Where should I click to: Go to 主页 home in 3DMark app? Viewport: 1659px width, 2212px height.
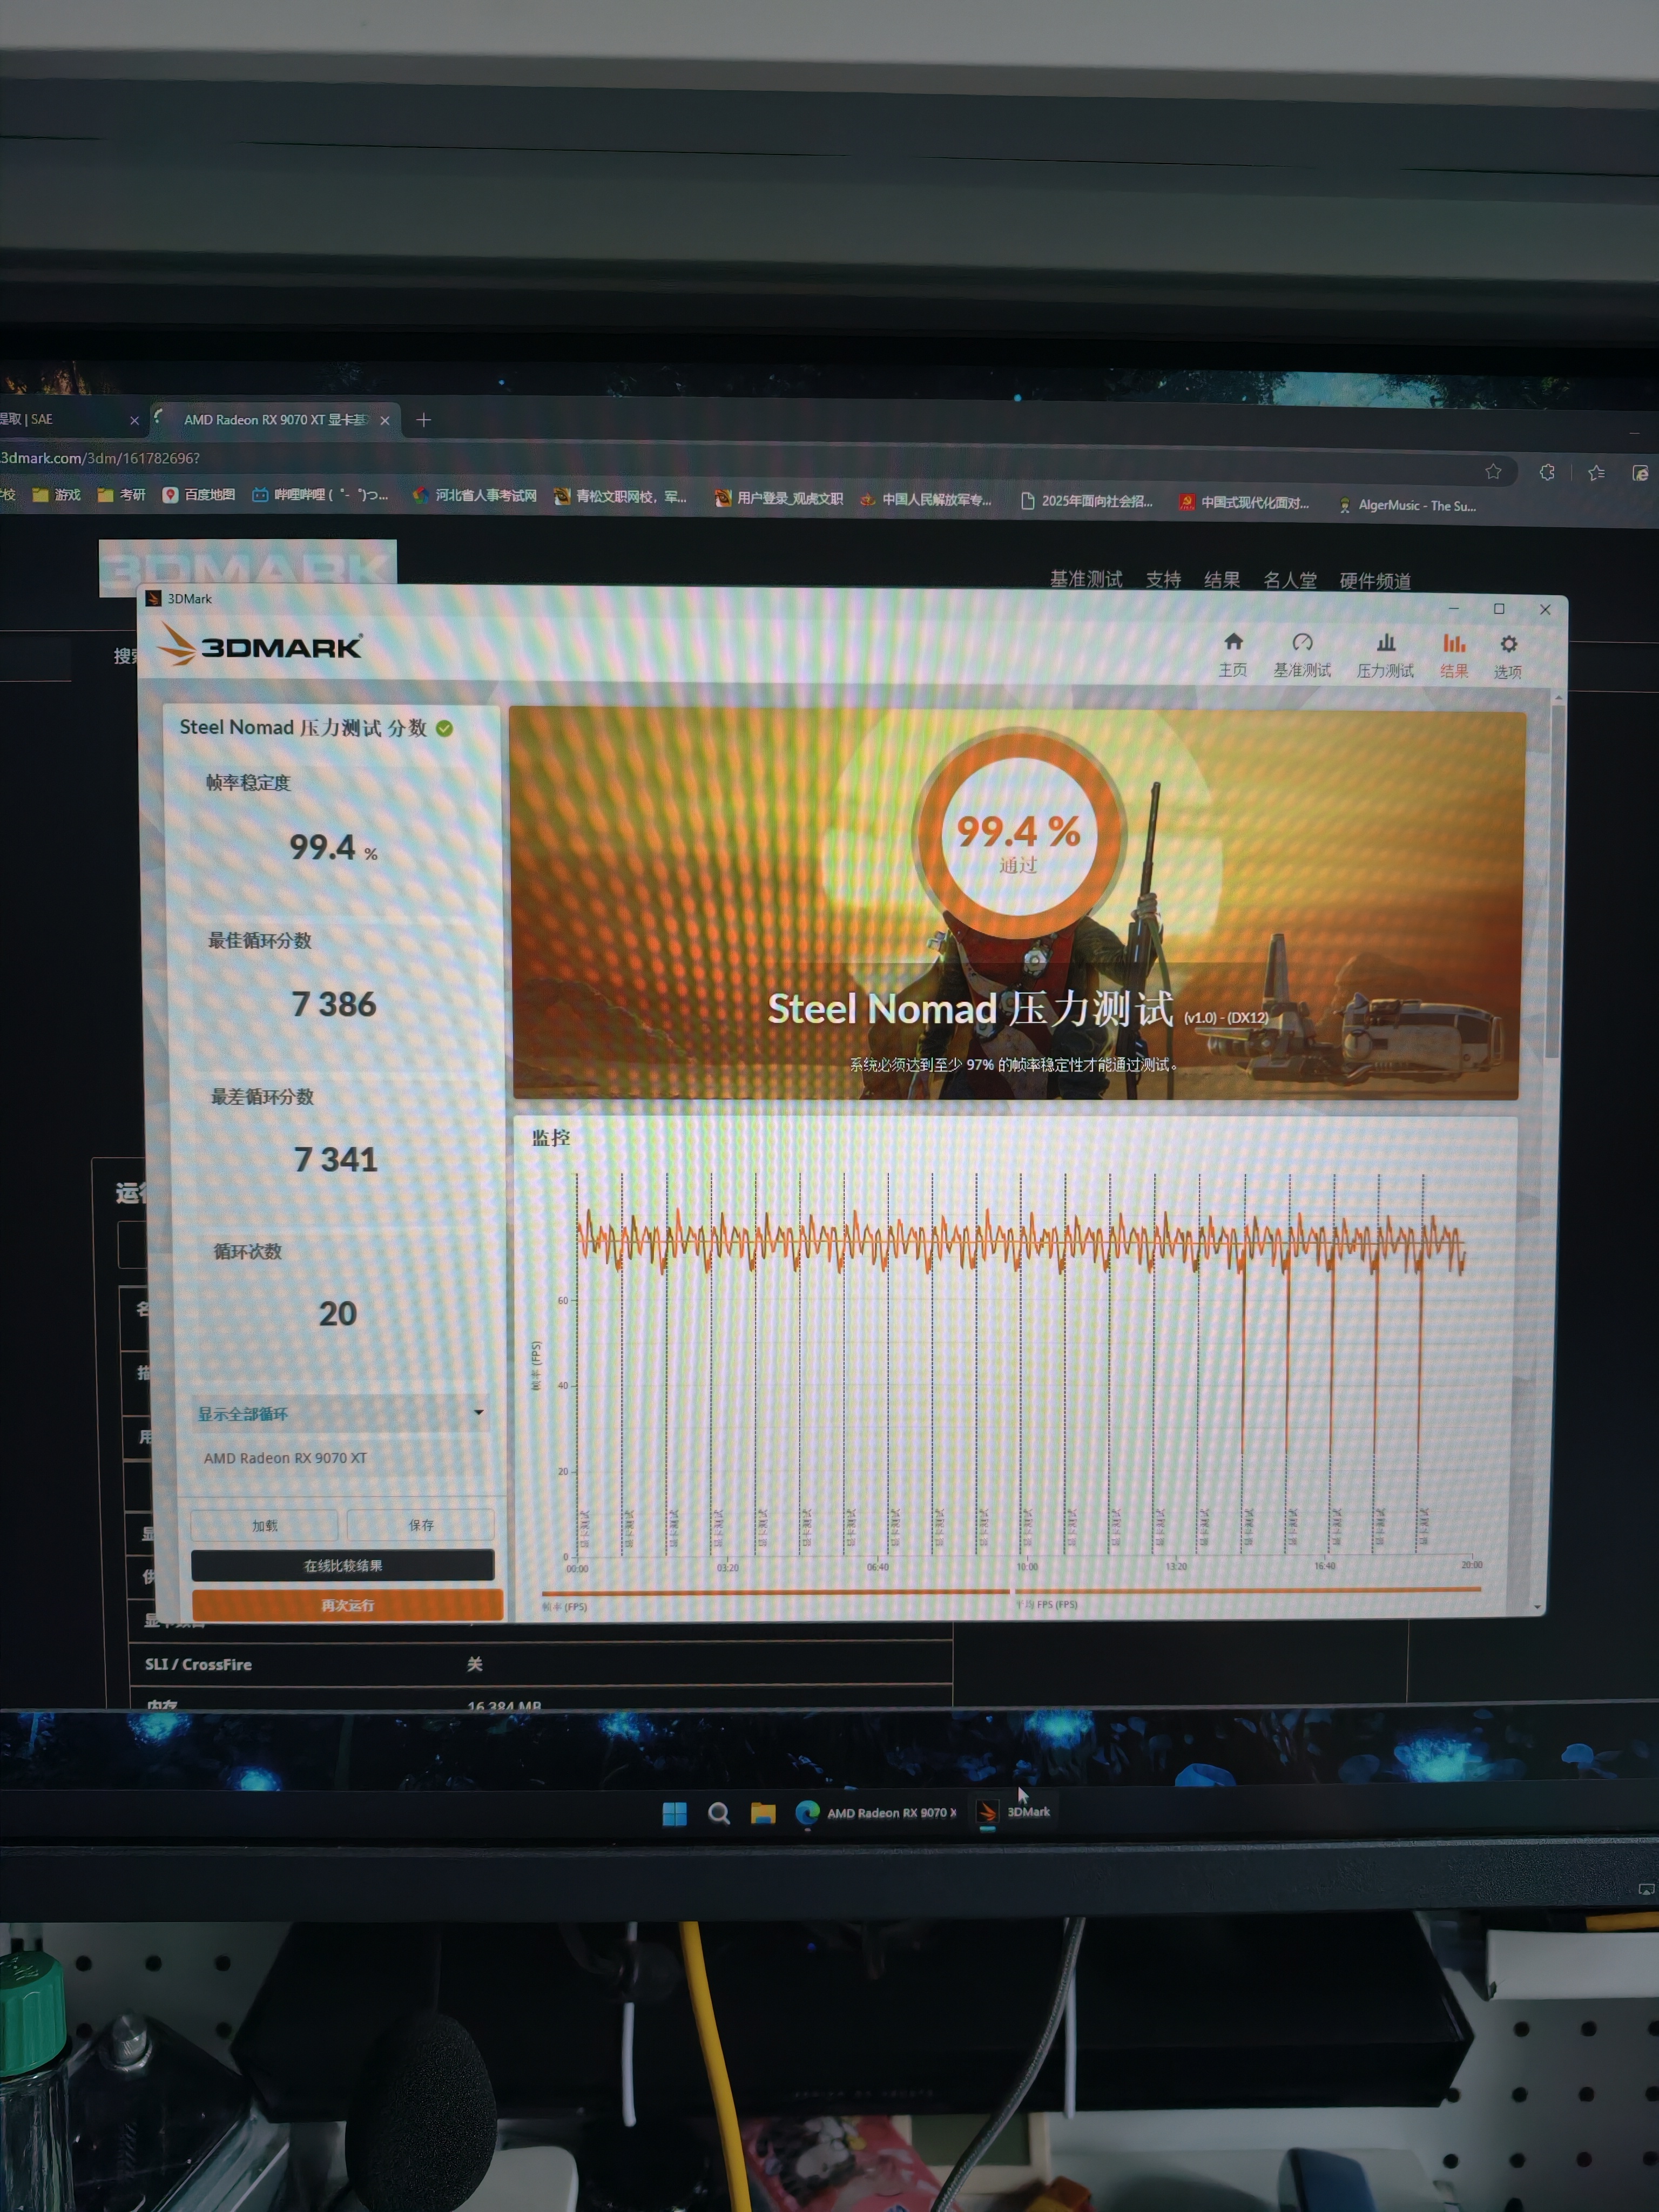[x=1232, y=655]
